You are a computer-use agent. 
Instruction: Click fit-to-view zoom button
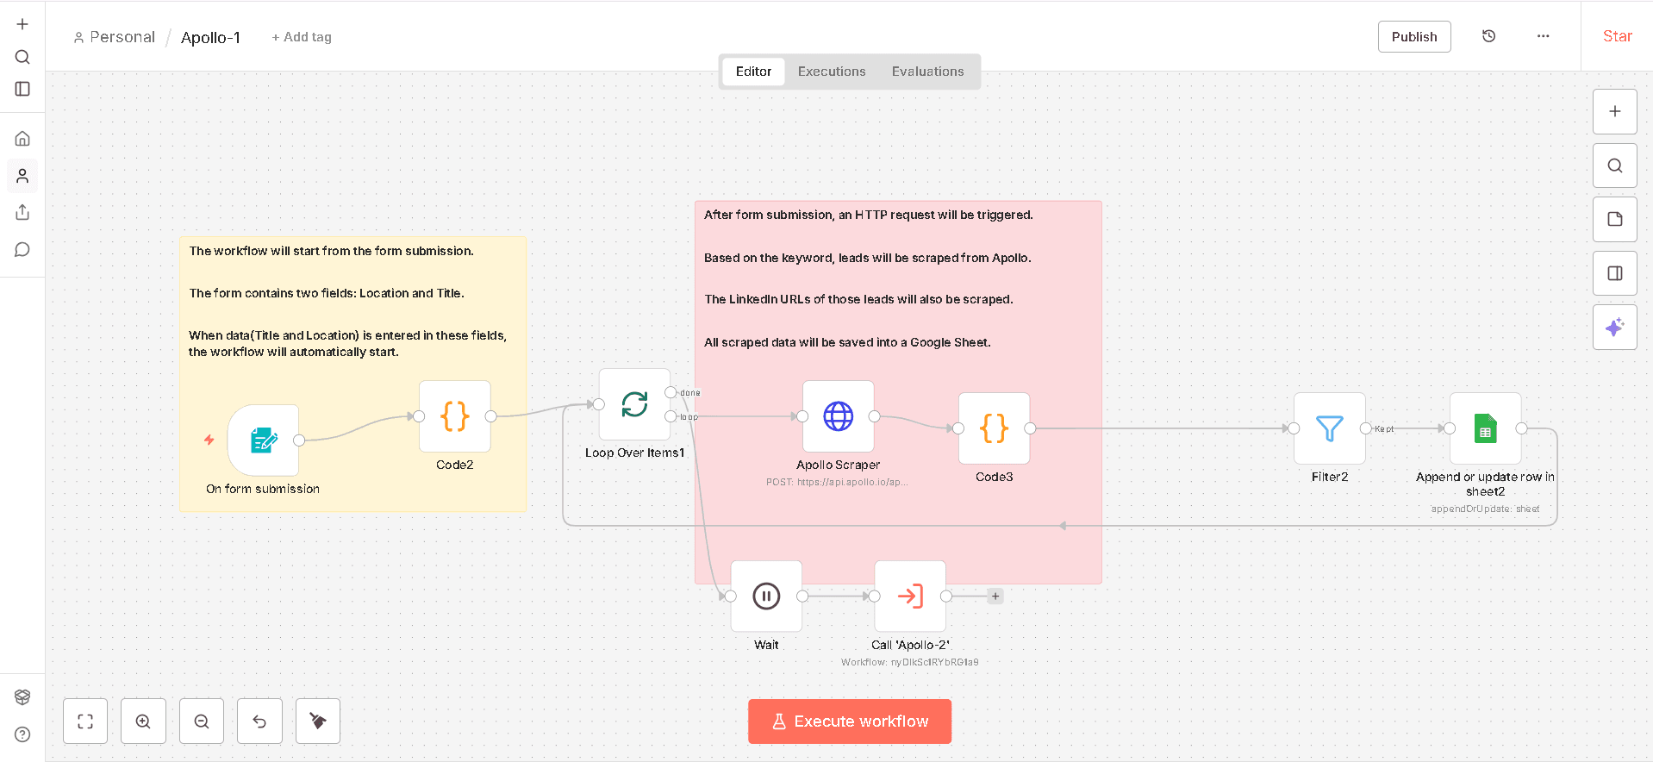click(85, 721)
